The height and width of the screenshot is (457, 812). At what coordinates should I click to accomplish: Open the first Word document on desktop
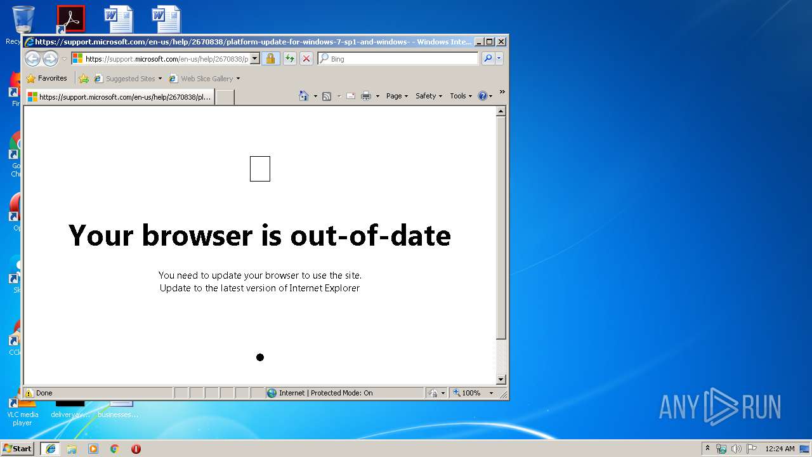click(x=119, y=20)
